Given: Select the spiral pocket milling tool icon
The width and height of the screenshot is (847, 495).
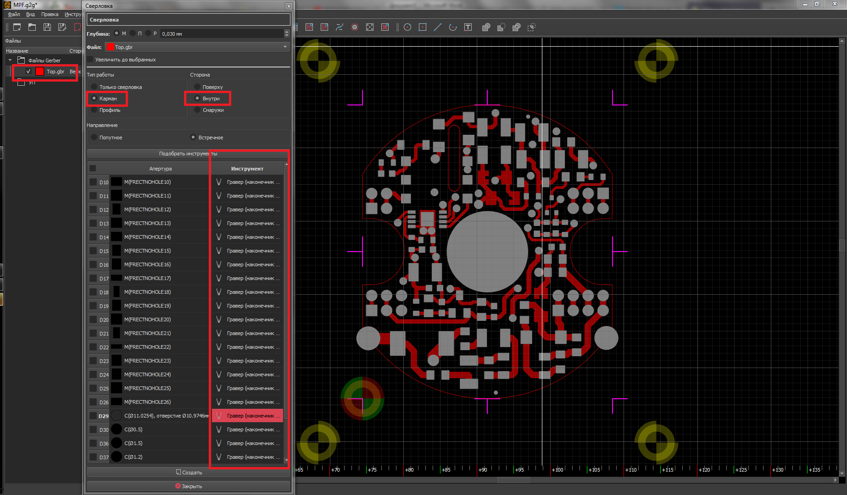Looking at the screenshot, I should (x=309, y=27).
